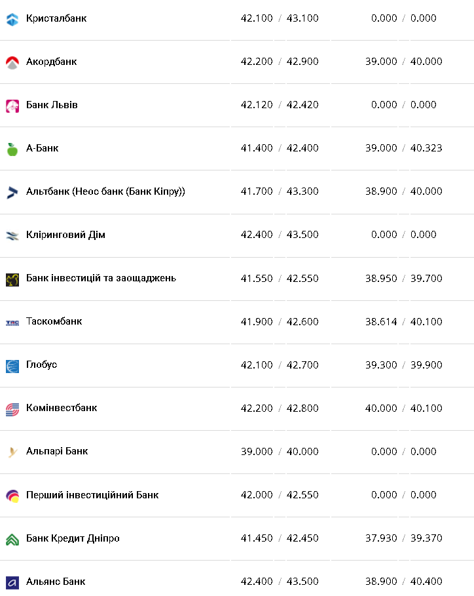The image size is (474, 596).
Task: Click the Перший інвестиційний Банк logo icon
Action: (x=12, y=496)
